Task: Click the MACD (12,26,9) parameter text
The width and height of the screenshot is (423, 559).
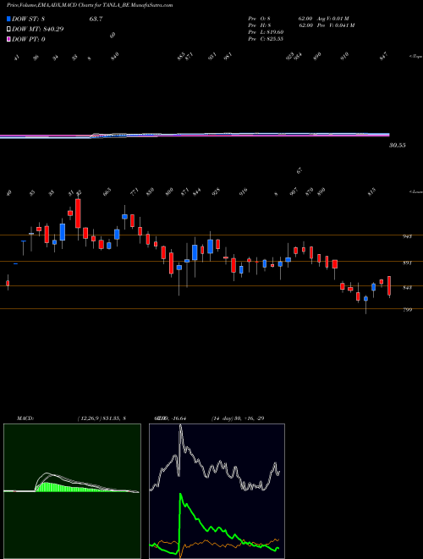Action: pyautogui.click(x=102, y=418)
